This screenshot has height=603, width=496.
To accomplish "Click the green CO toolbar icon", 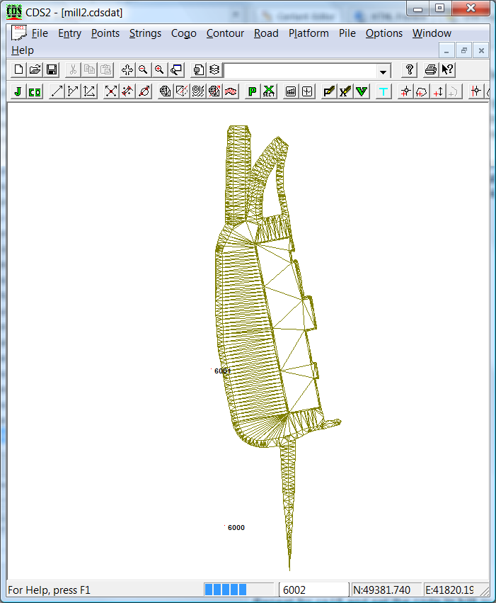I will (x=34, y=91).
